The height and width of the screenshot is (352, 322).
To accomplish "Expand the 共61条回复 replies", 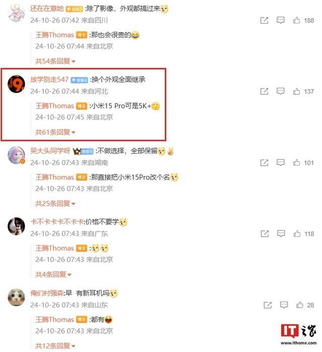I will (55, 132).
